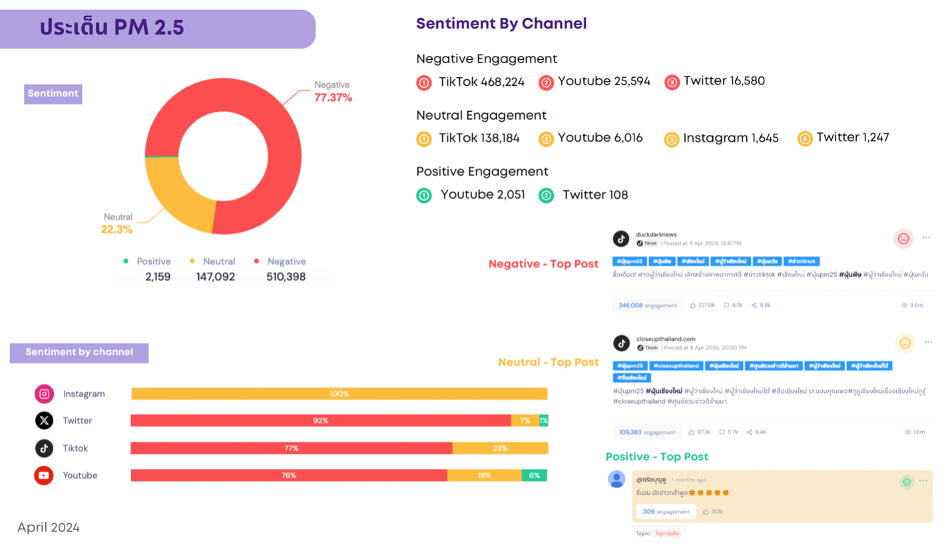Click the YouTube channel icon
The width and height of the screenshot is (952, 544).
point(44,476)
